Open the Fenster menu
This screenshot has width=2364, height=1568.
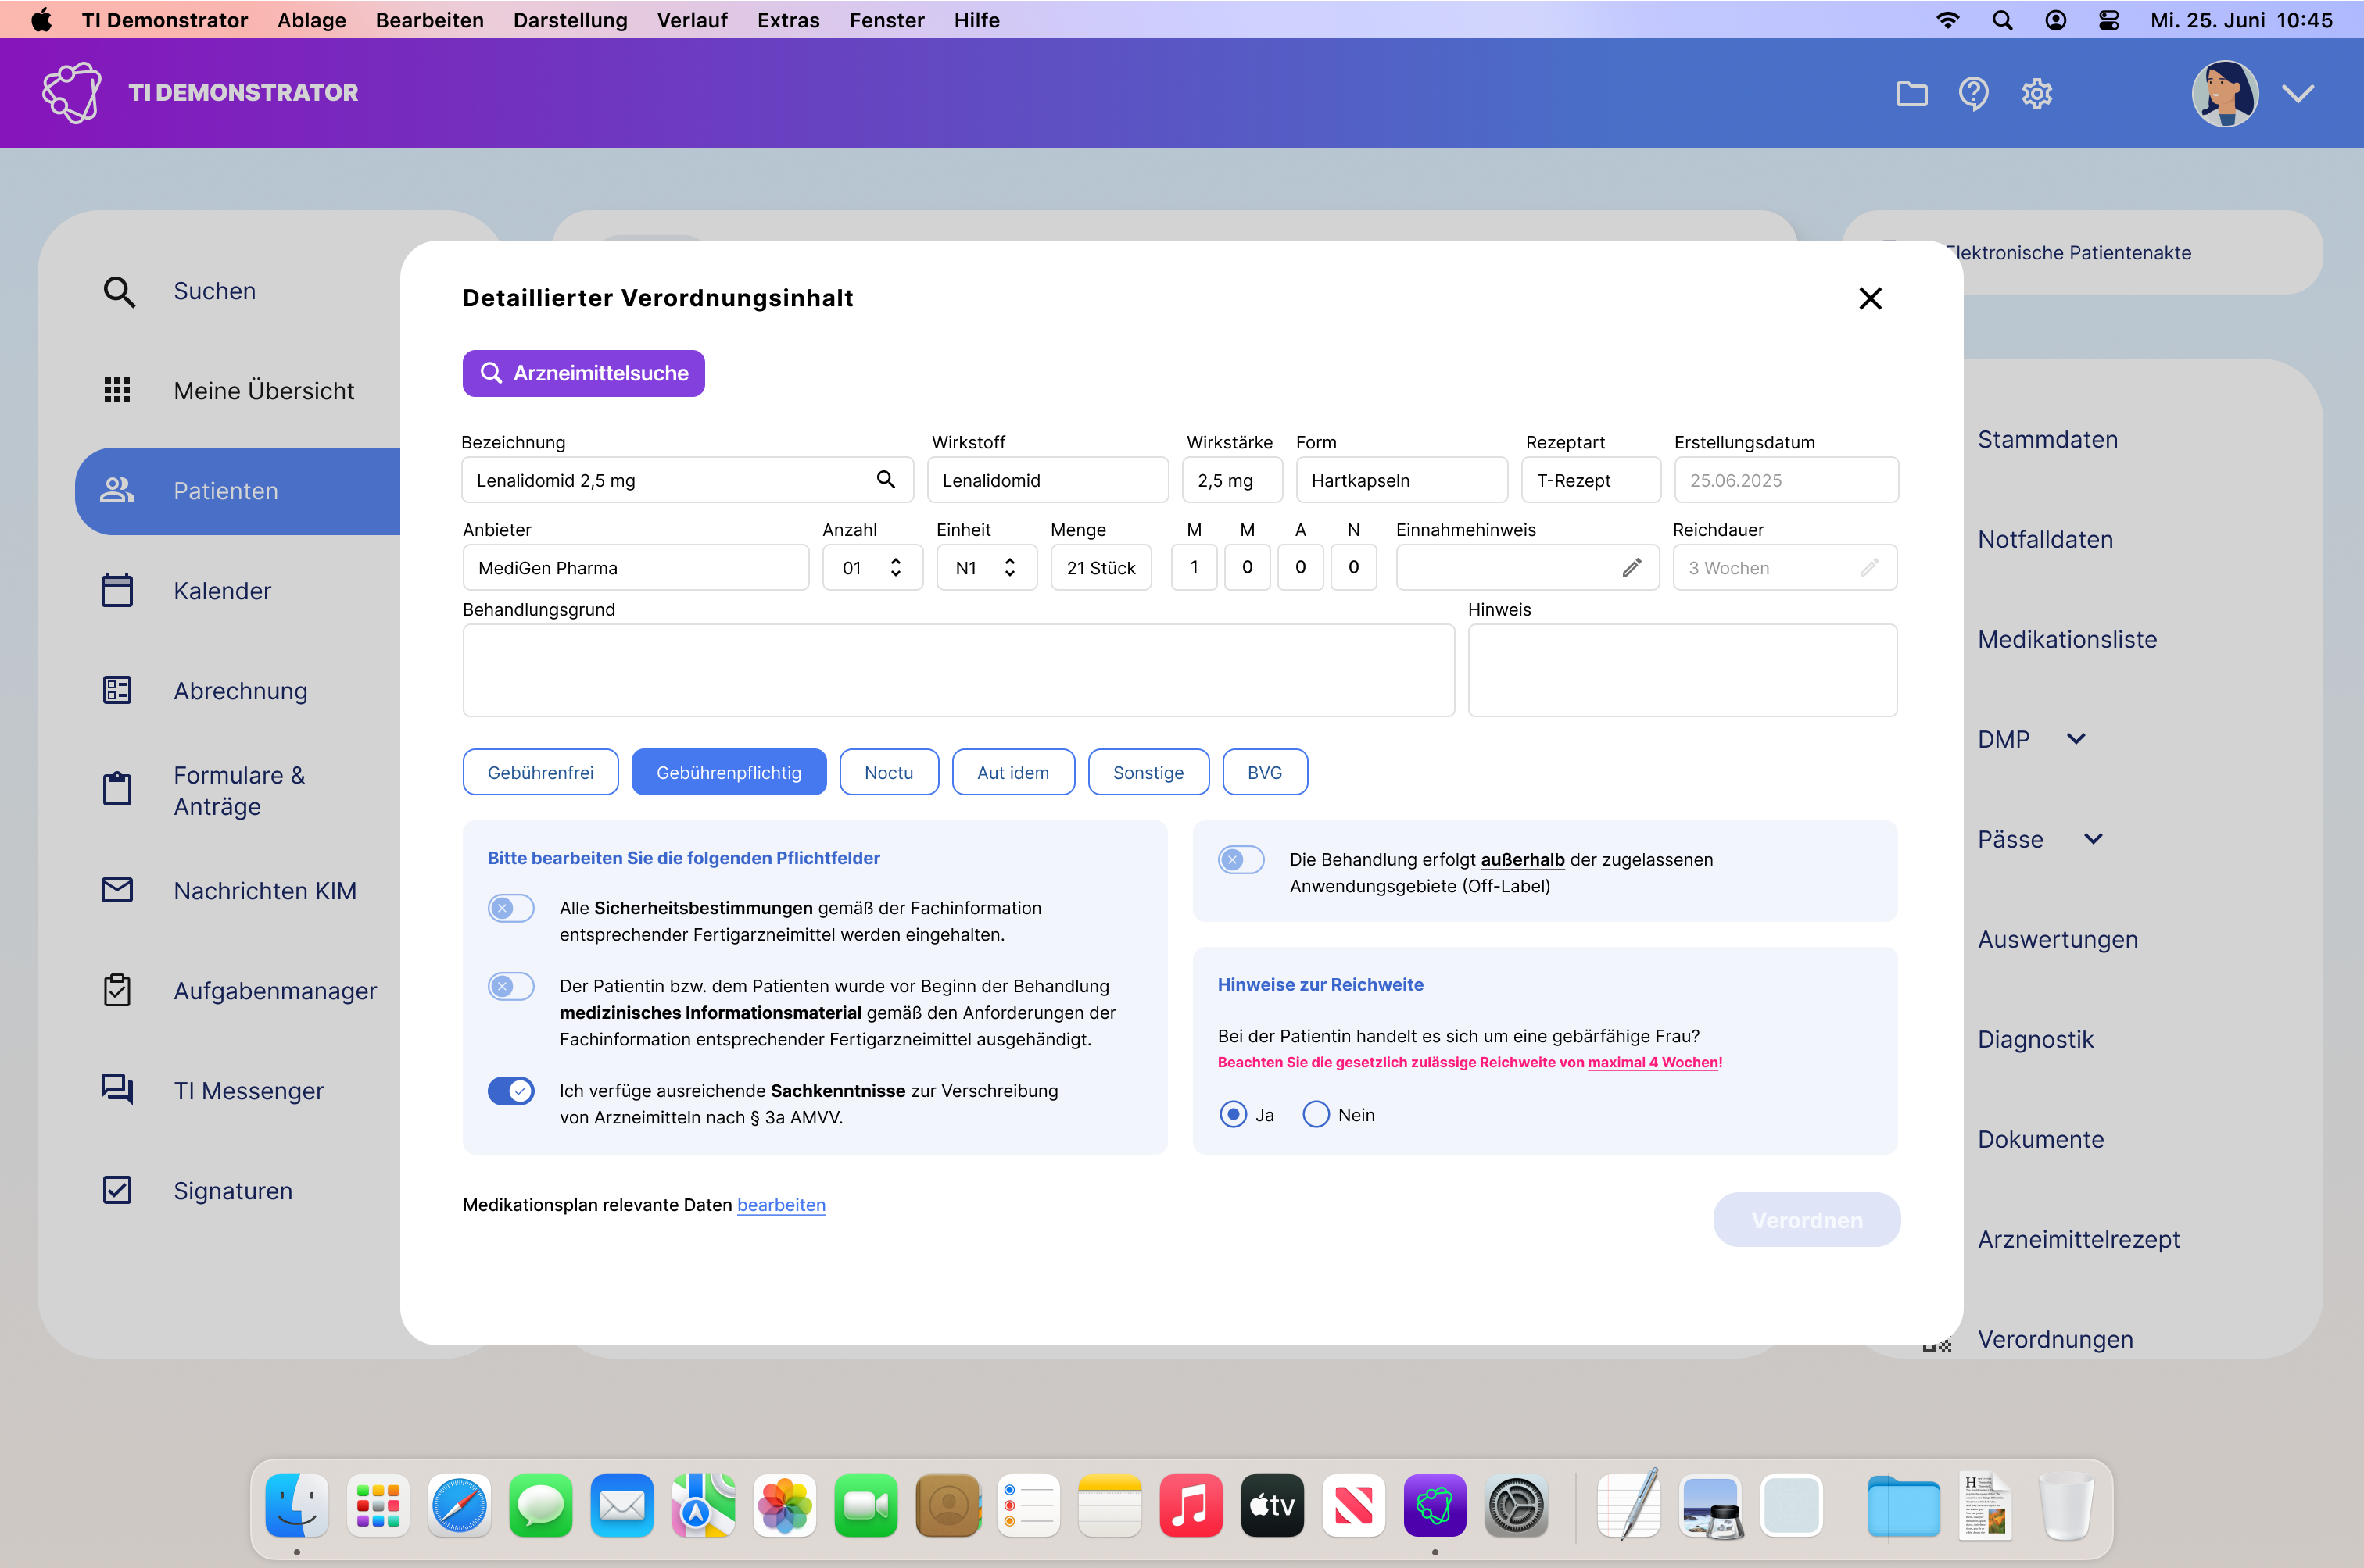tap(886, 20)
